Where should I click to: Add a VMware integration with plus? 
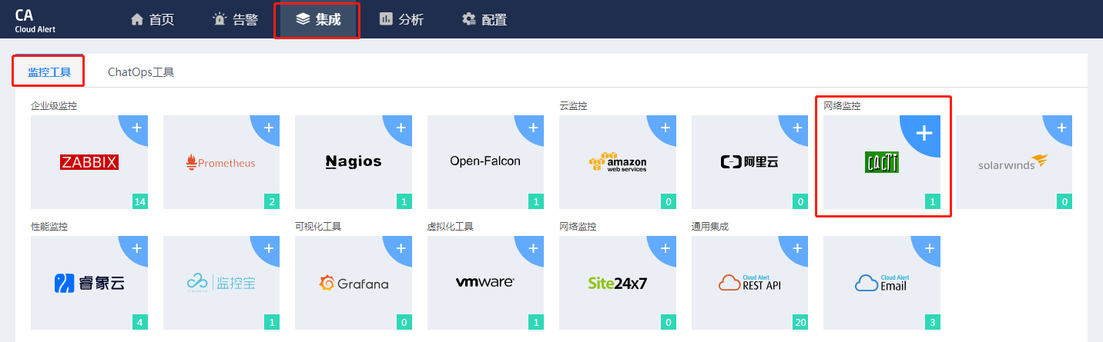(x=533, y=249)
